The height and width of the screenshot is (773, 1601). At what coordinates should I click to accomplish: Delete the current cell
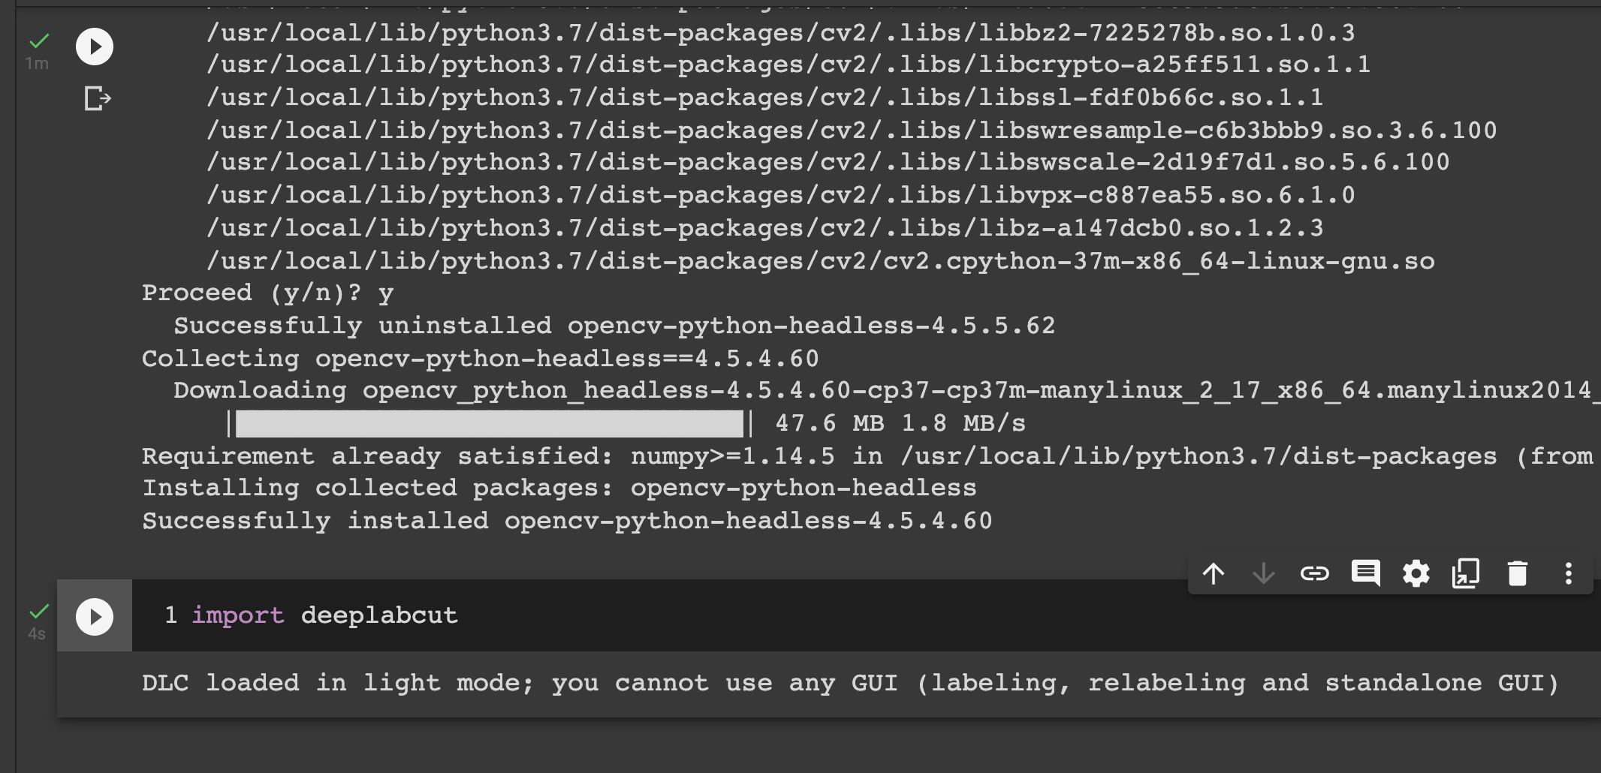point(1517,573)
